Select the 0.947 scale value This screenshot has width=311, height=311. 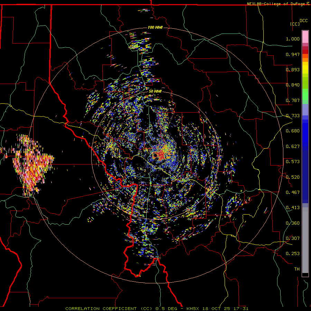tap(293, 54)
